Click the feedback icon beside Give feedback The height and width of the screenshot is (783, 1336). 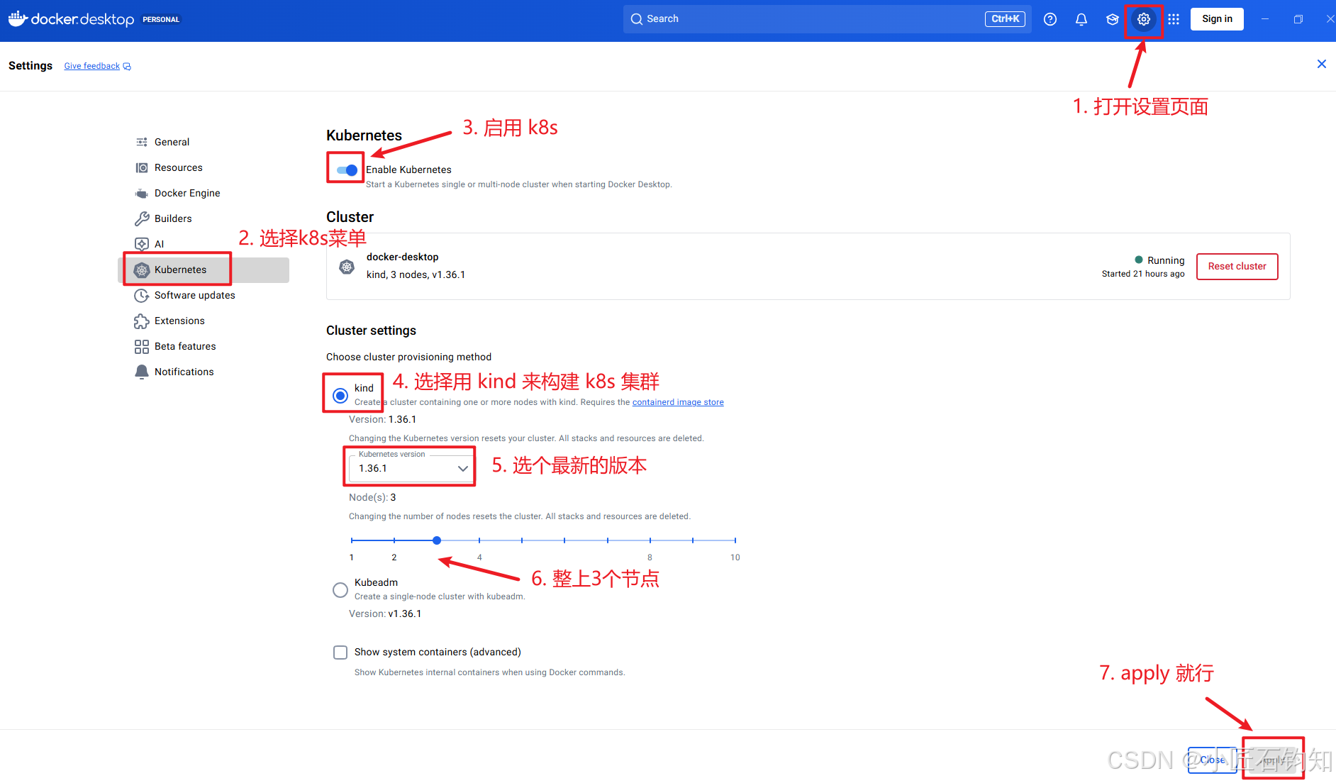coord(127,67)
